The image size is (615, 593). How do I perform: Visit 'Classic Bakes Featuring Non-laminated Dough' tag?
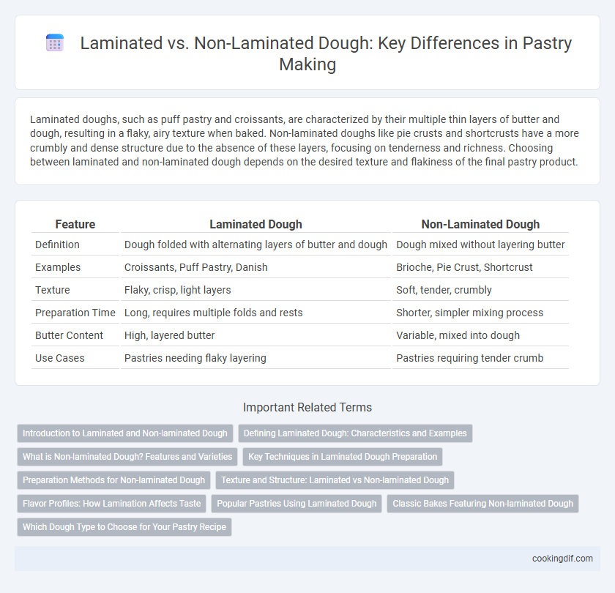[x=482, y=504]
